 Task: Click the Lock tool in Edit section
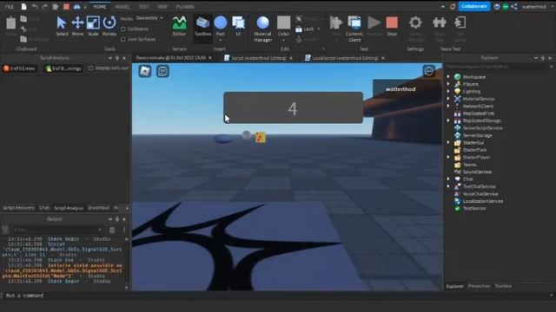pos(307,29)
